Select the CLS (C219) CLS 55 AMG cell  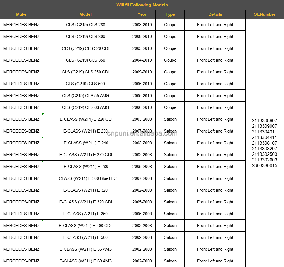[85, 96]
